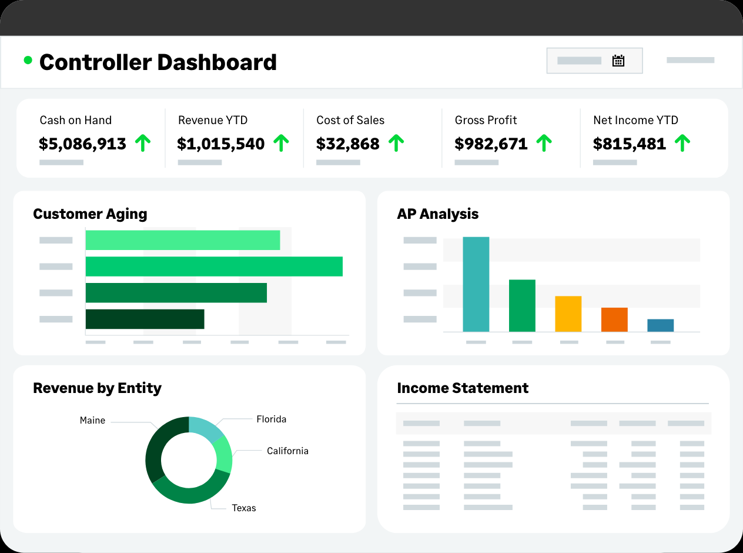Click the Income Statement panel title
The image size is (743, 553).
(463, 388)
